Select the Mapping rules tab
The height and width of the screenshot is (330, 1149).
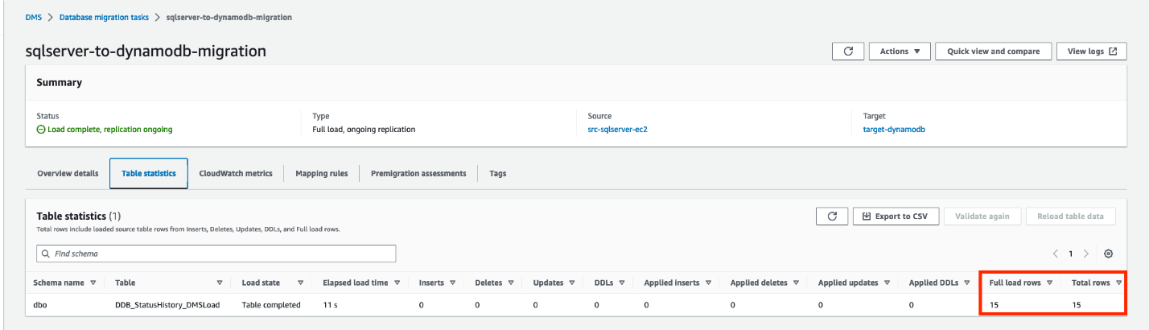(x=322, y=173)
